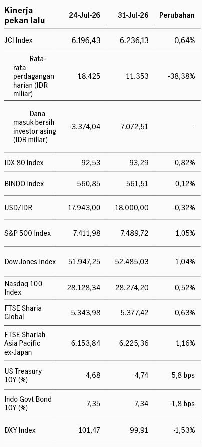Click the 'Rata-rata perdagangan harian' label
Image resolution: width=202 pixels, height=447 pixels.
[34, 76]
